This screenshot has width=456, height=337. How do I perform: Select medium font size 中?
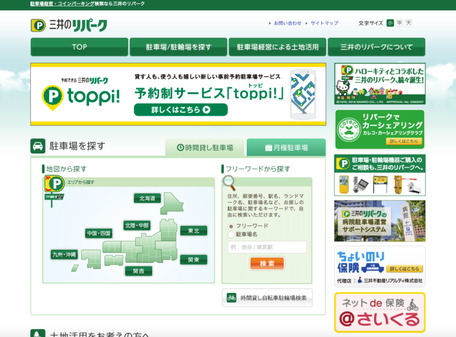click(399, 23)
